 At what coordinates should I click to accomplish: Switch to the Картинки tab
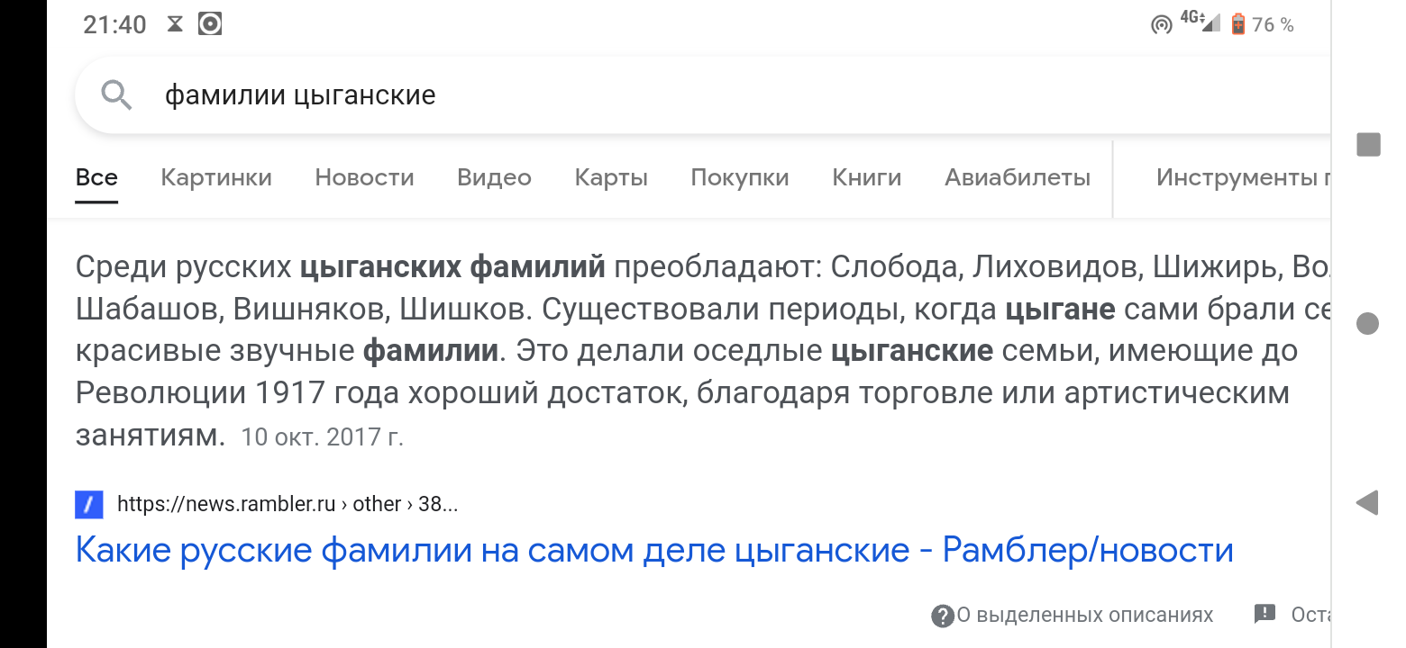pos(216,177)
